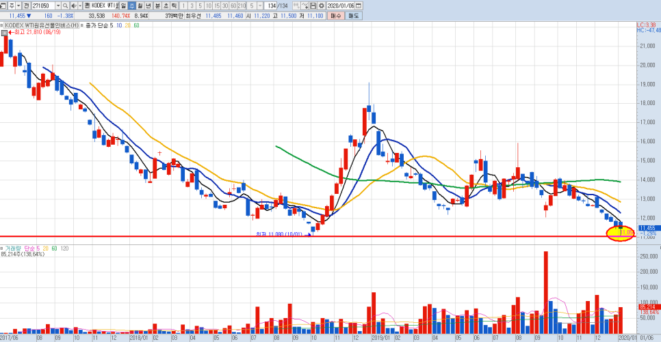Click the date field 2020/01/06
Screen dimensions: 661x342
341,6
